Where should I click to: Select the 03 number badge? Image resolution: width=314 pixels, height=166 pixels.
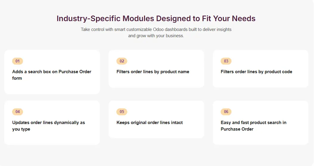[226, 61]
